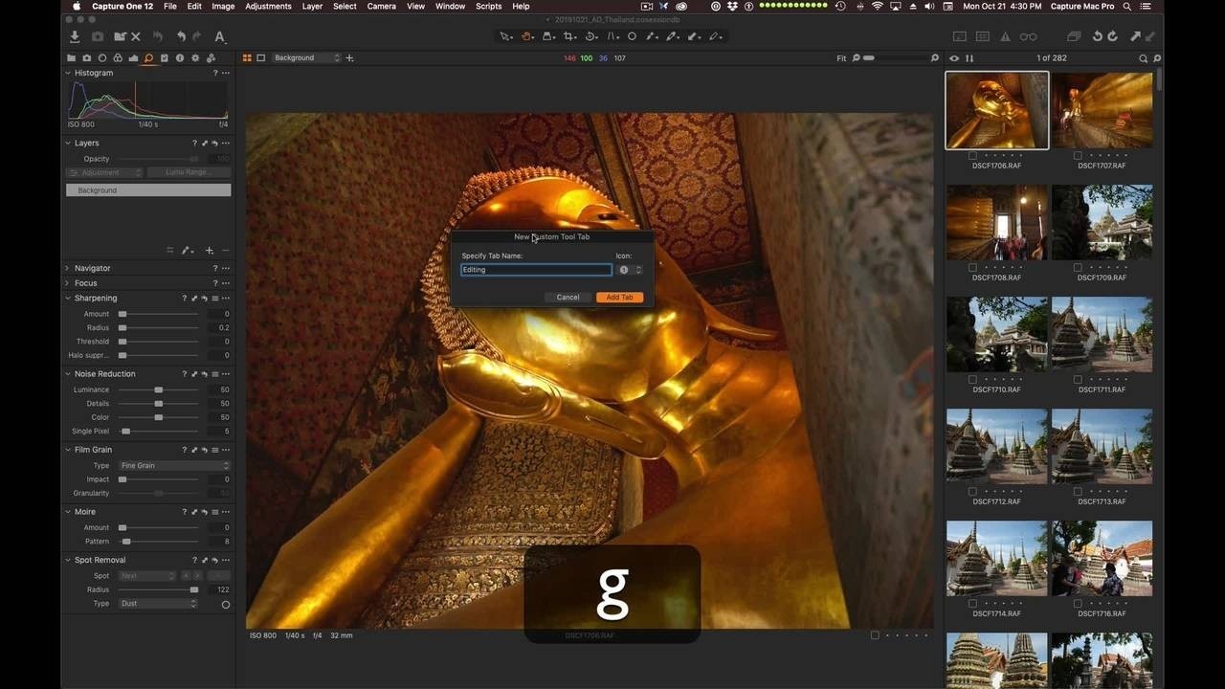Toggle the browser visibility eye icon
This screenshot has width=1225, height=689.
(x=954, y=58)
